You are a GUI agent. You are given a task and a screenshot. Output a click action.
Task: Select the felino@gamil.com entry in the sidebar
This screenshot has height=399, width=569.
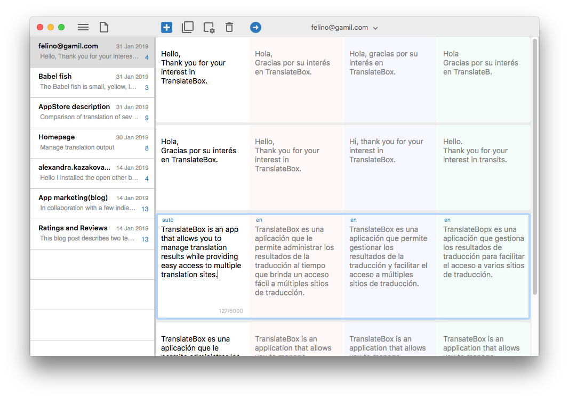pyautogui.click(x=93, y=52)
